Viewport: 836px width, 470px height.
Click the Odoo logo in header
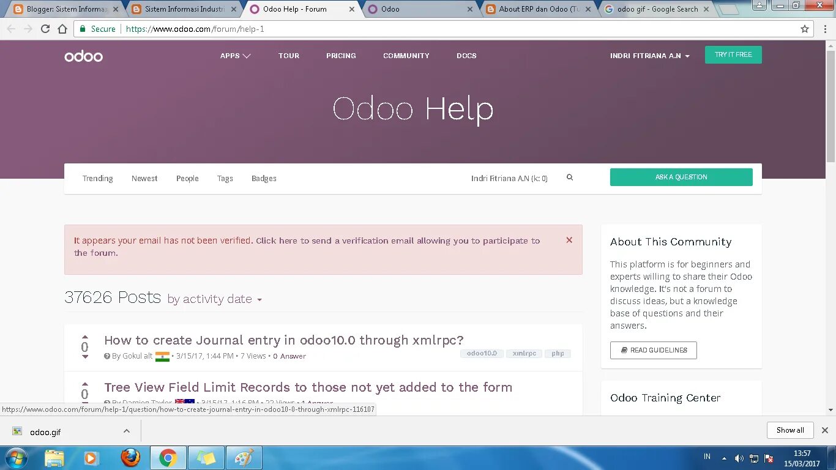point(83,56)
